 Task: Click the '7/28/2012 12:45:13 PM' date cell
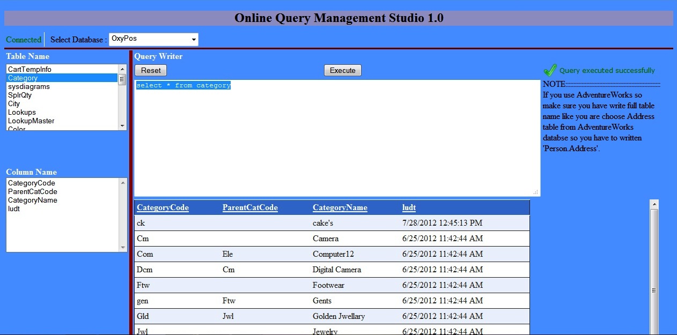(x=465, y=223)
